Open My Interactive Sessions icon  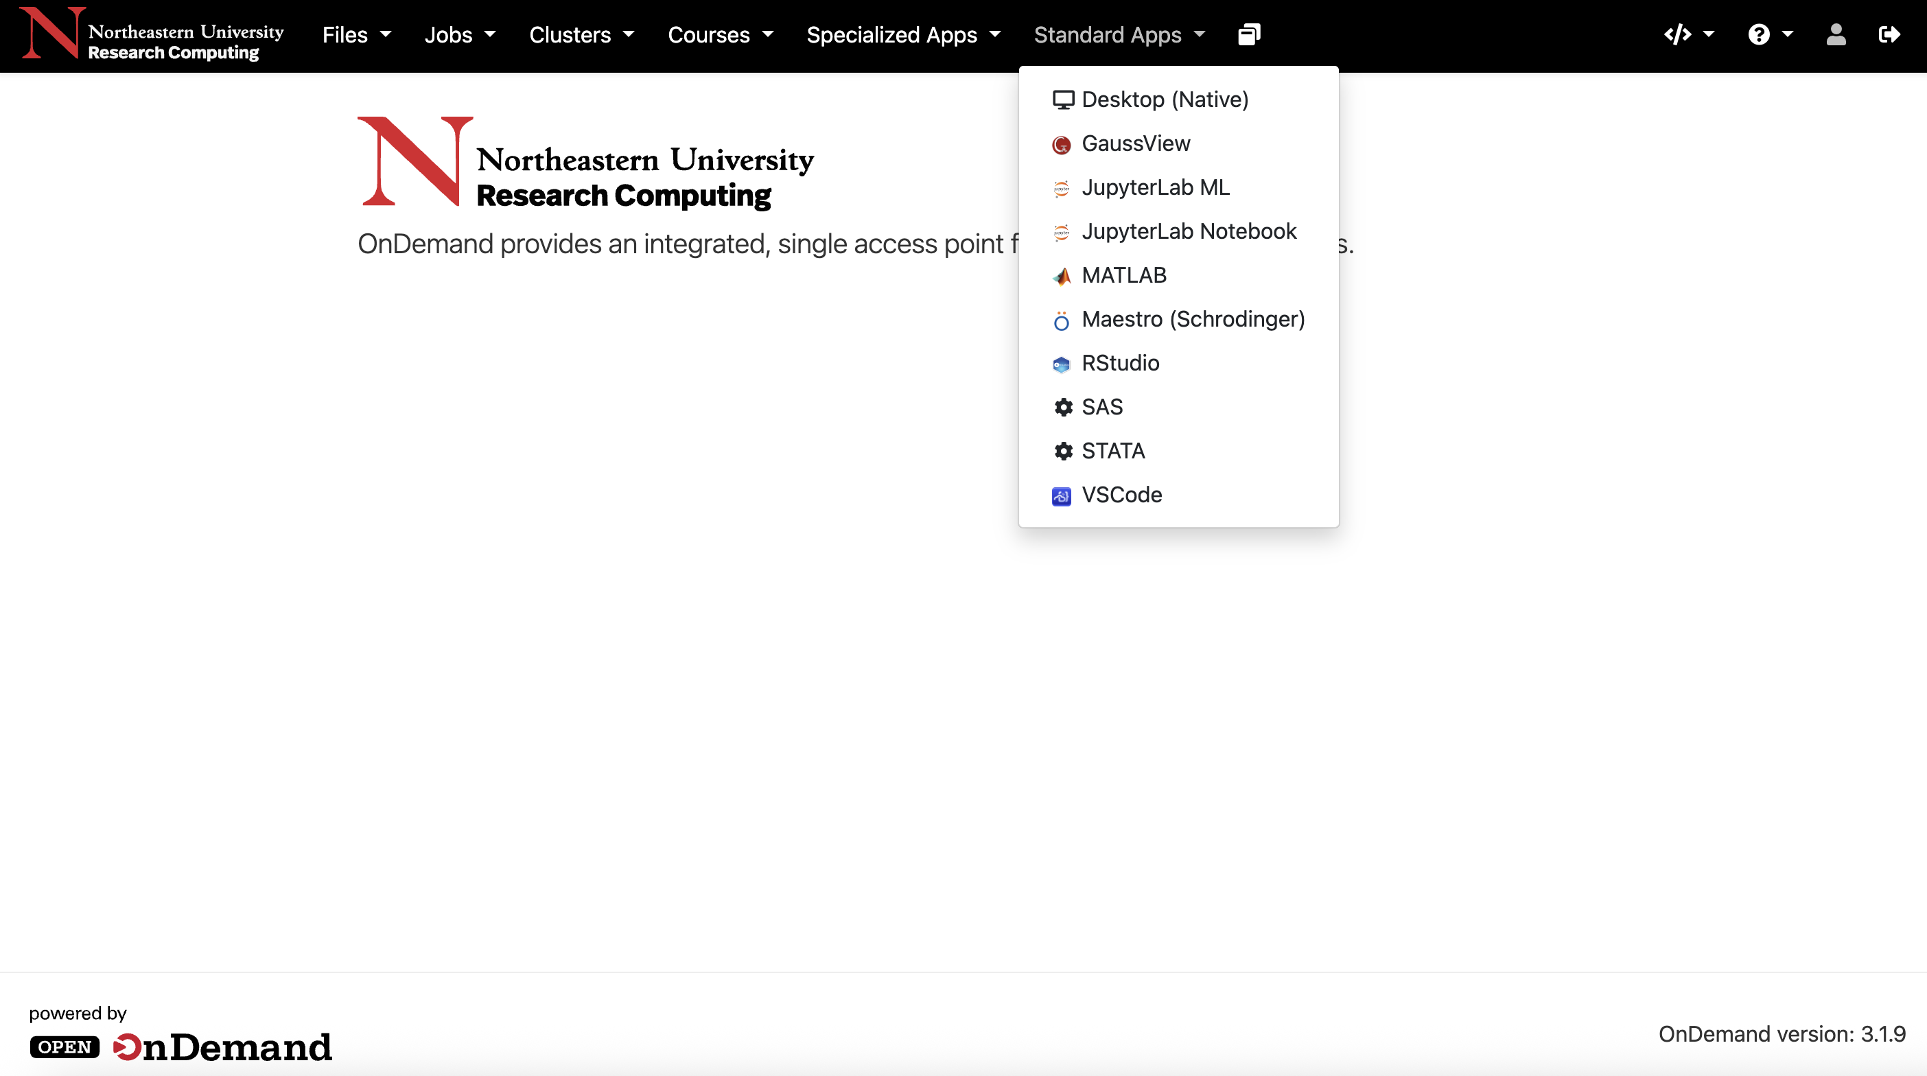point(1248,34)
